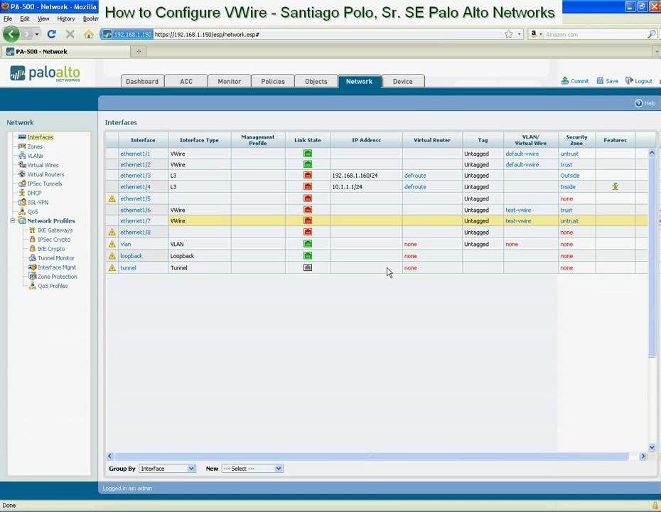
Task: Open the New Select dropdown
Action: pos(252,468)
